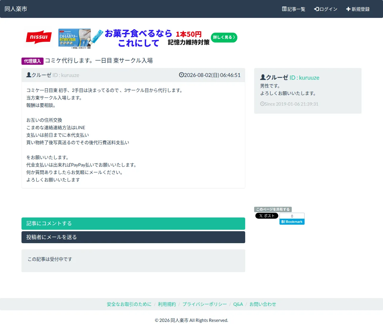The width and height of the screenshot is (383, 324).
Task: Click the purple 代理購入 category badge
Action: (33, 61)
